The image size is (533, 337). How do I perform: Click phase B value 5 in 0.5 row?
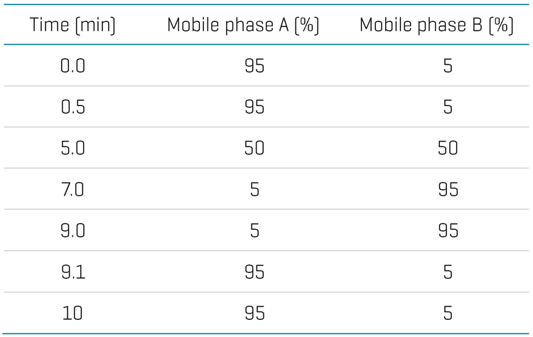pos(448,107)
